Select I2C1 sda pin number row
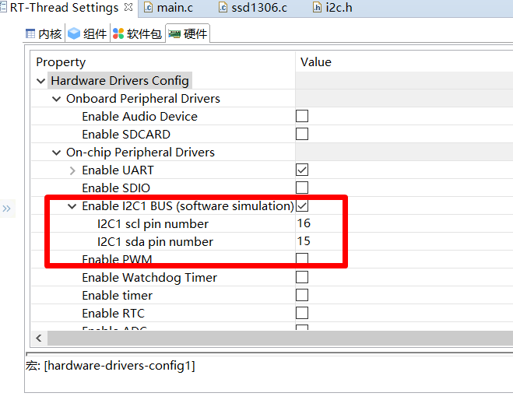This screenshot has width=513, height=400. point(155,242)
